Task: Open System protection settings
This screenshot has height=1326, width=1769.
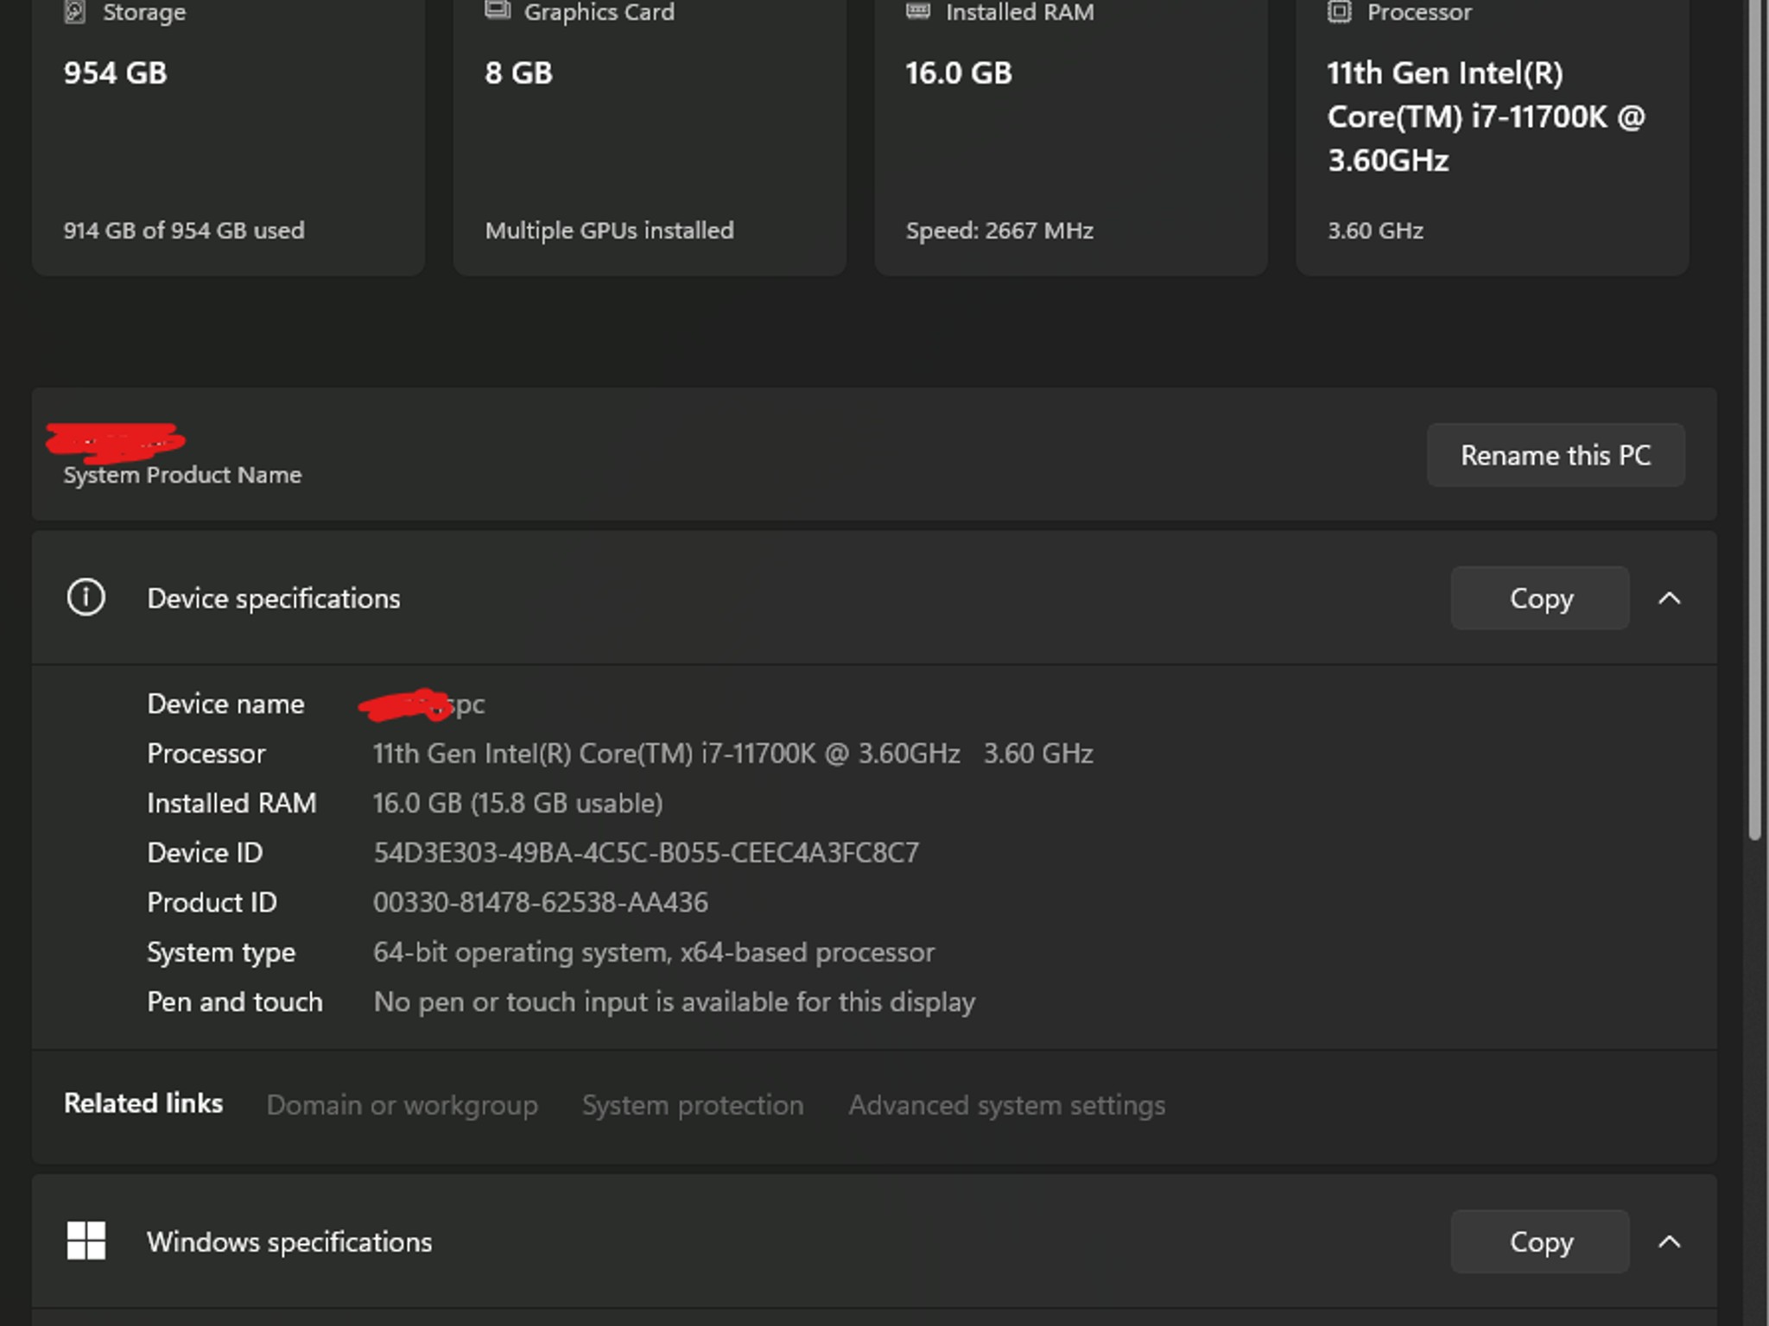Action: coord(692,1105)
